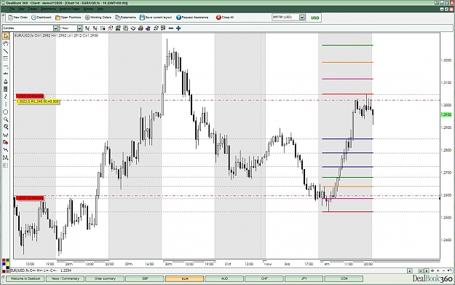455x285 pixels.
Task: Open the Help menu
Action: click(x=100, y=9)
